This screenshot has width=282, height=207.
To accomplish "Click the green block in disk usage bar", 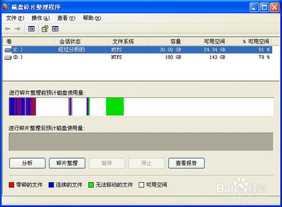I will pos(115,107).
